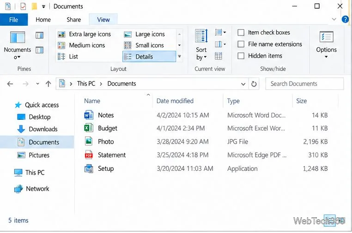The height and width of the screenshot is (233, 352).
Task: Click This PC in the address bar
Action: click(x=86, y=84)
